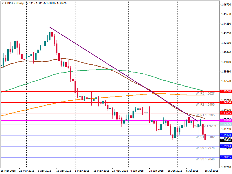Click the W_S2 1.2970 support label
Image resolution: width=232 pixels, height=174 pixels.
coord(205,148)
